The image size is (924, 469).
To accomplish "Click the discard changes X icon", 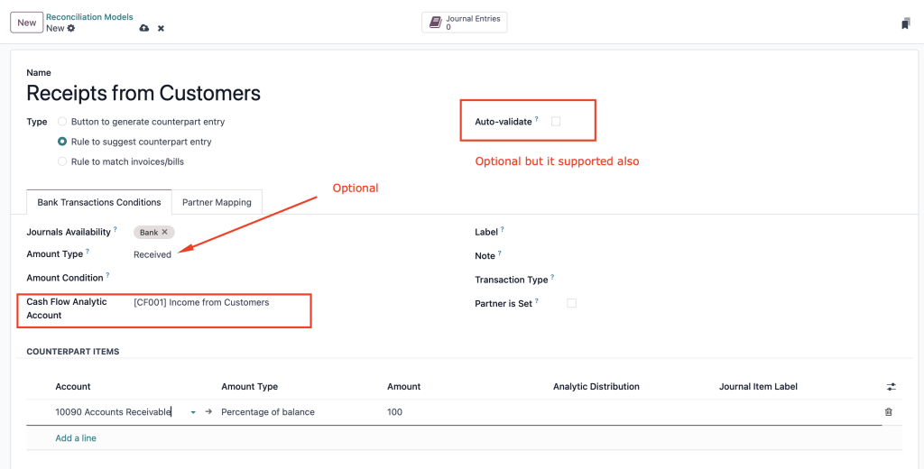I will [x=161, y=28].
